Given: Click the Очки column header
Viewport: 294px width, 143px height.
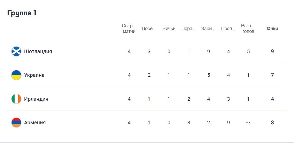Looking at the screenshot, I should (272, 29).
